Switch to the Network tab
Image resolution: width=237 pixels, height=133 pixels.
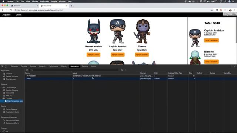(x=42, y=66)
